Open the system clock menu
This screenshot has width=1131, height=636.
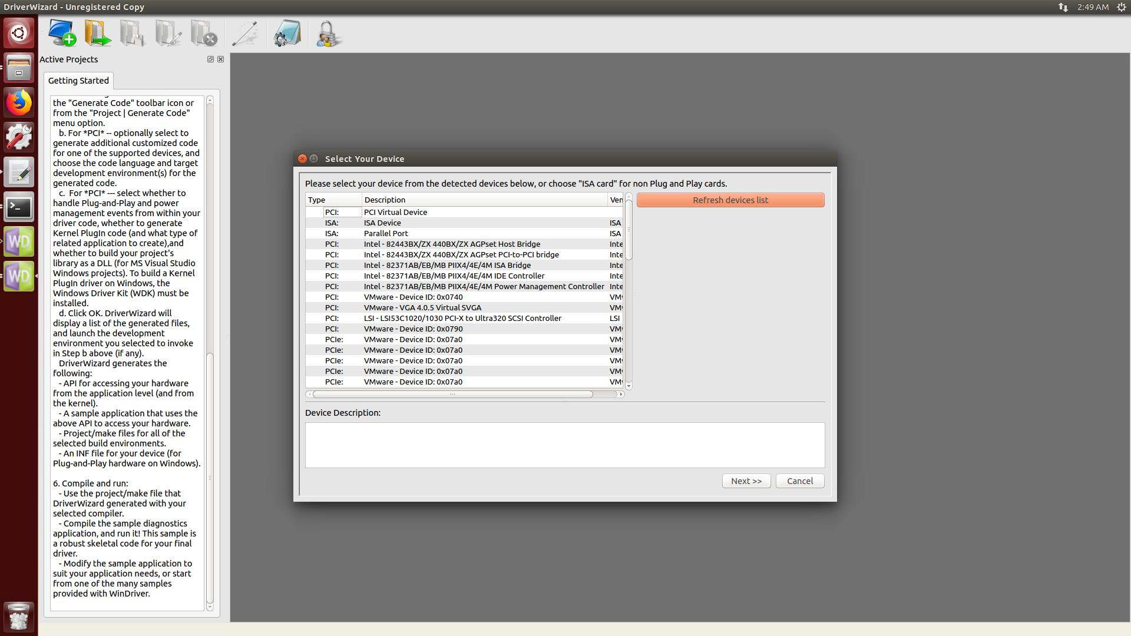1093,7
